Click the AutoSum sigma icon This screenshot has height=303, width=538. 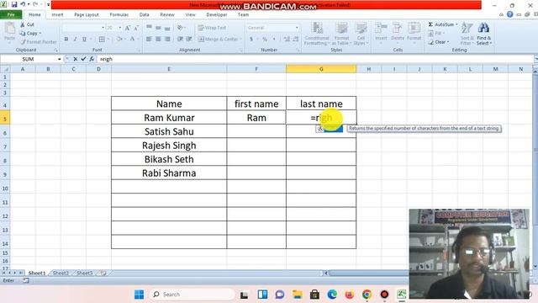click(430, 24)
